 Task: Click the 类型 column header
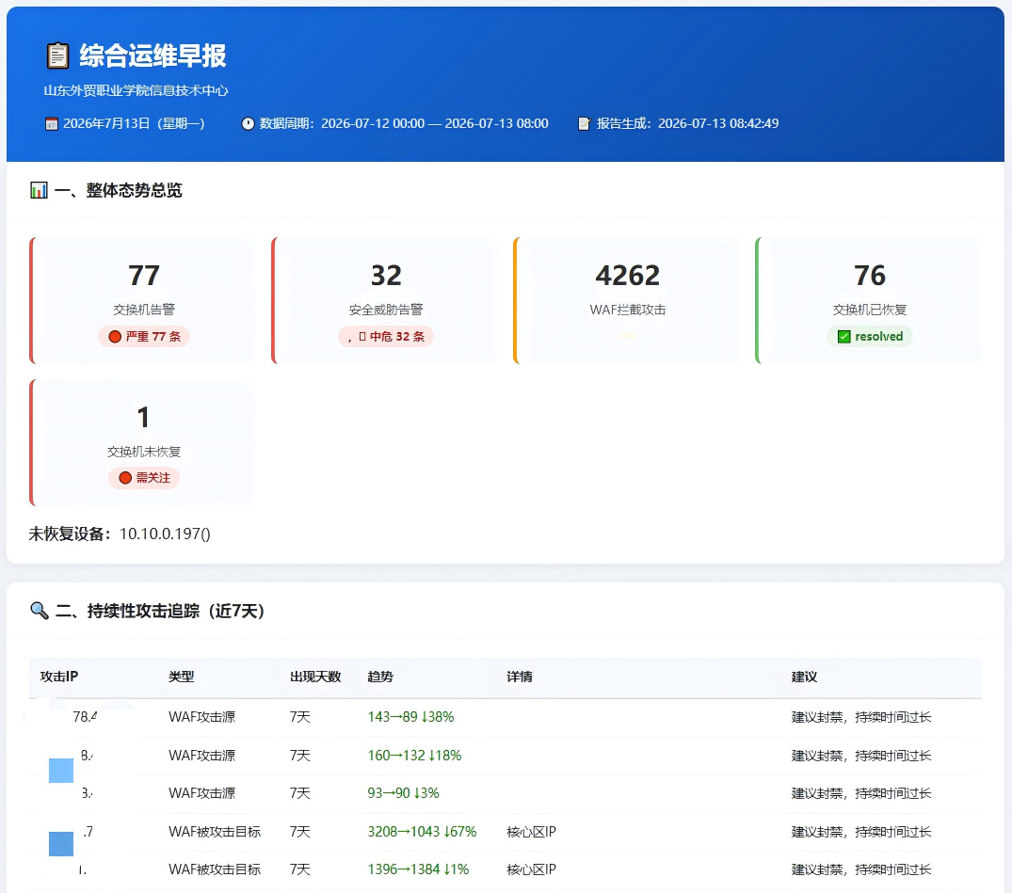pos(182,677)
